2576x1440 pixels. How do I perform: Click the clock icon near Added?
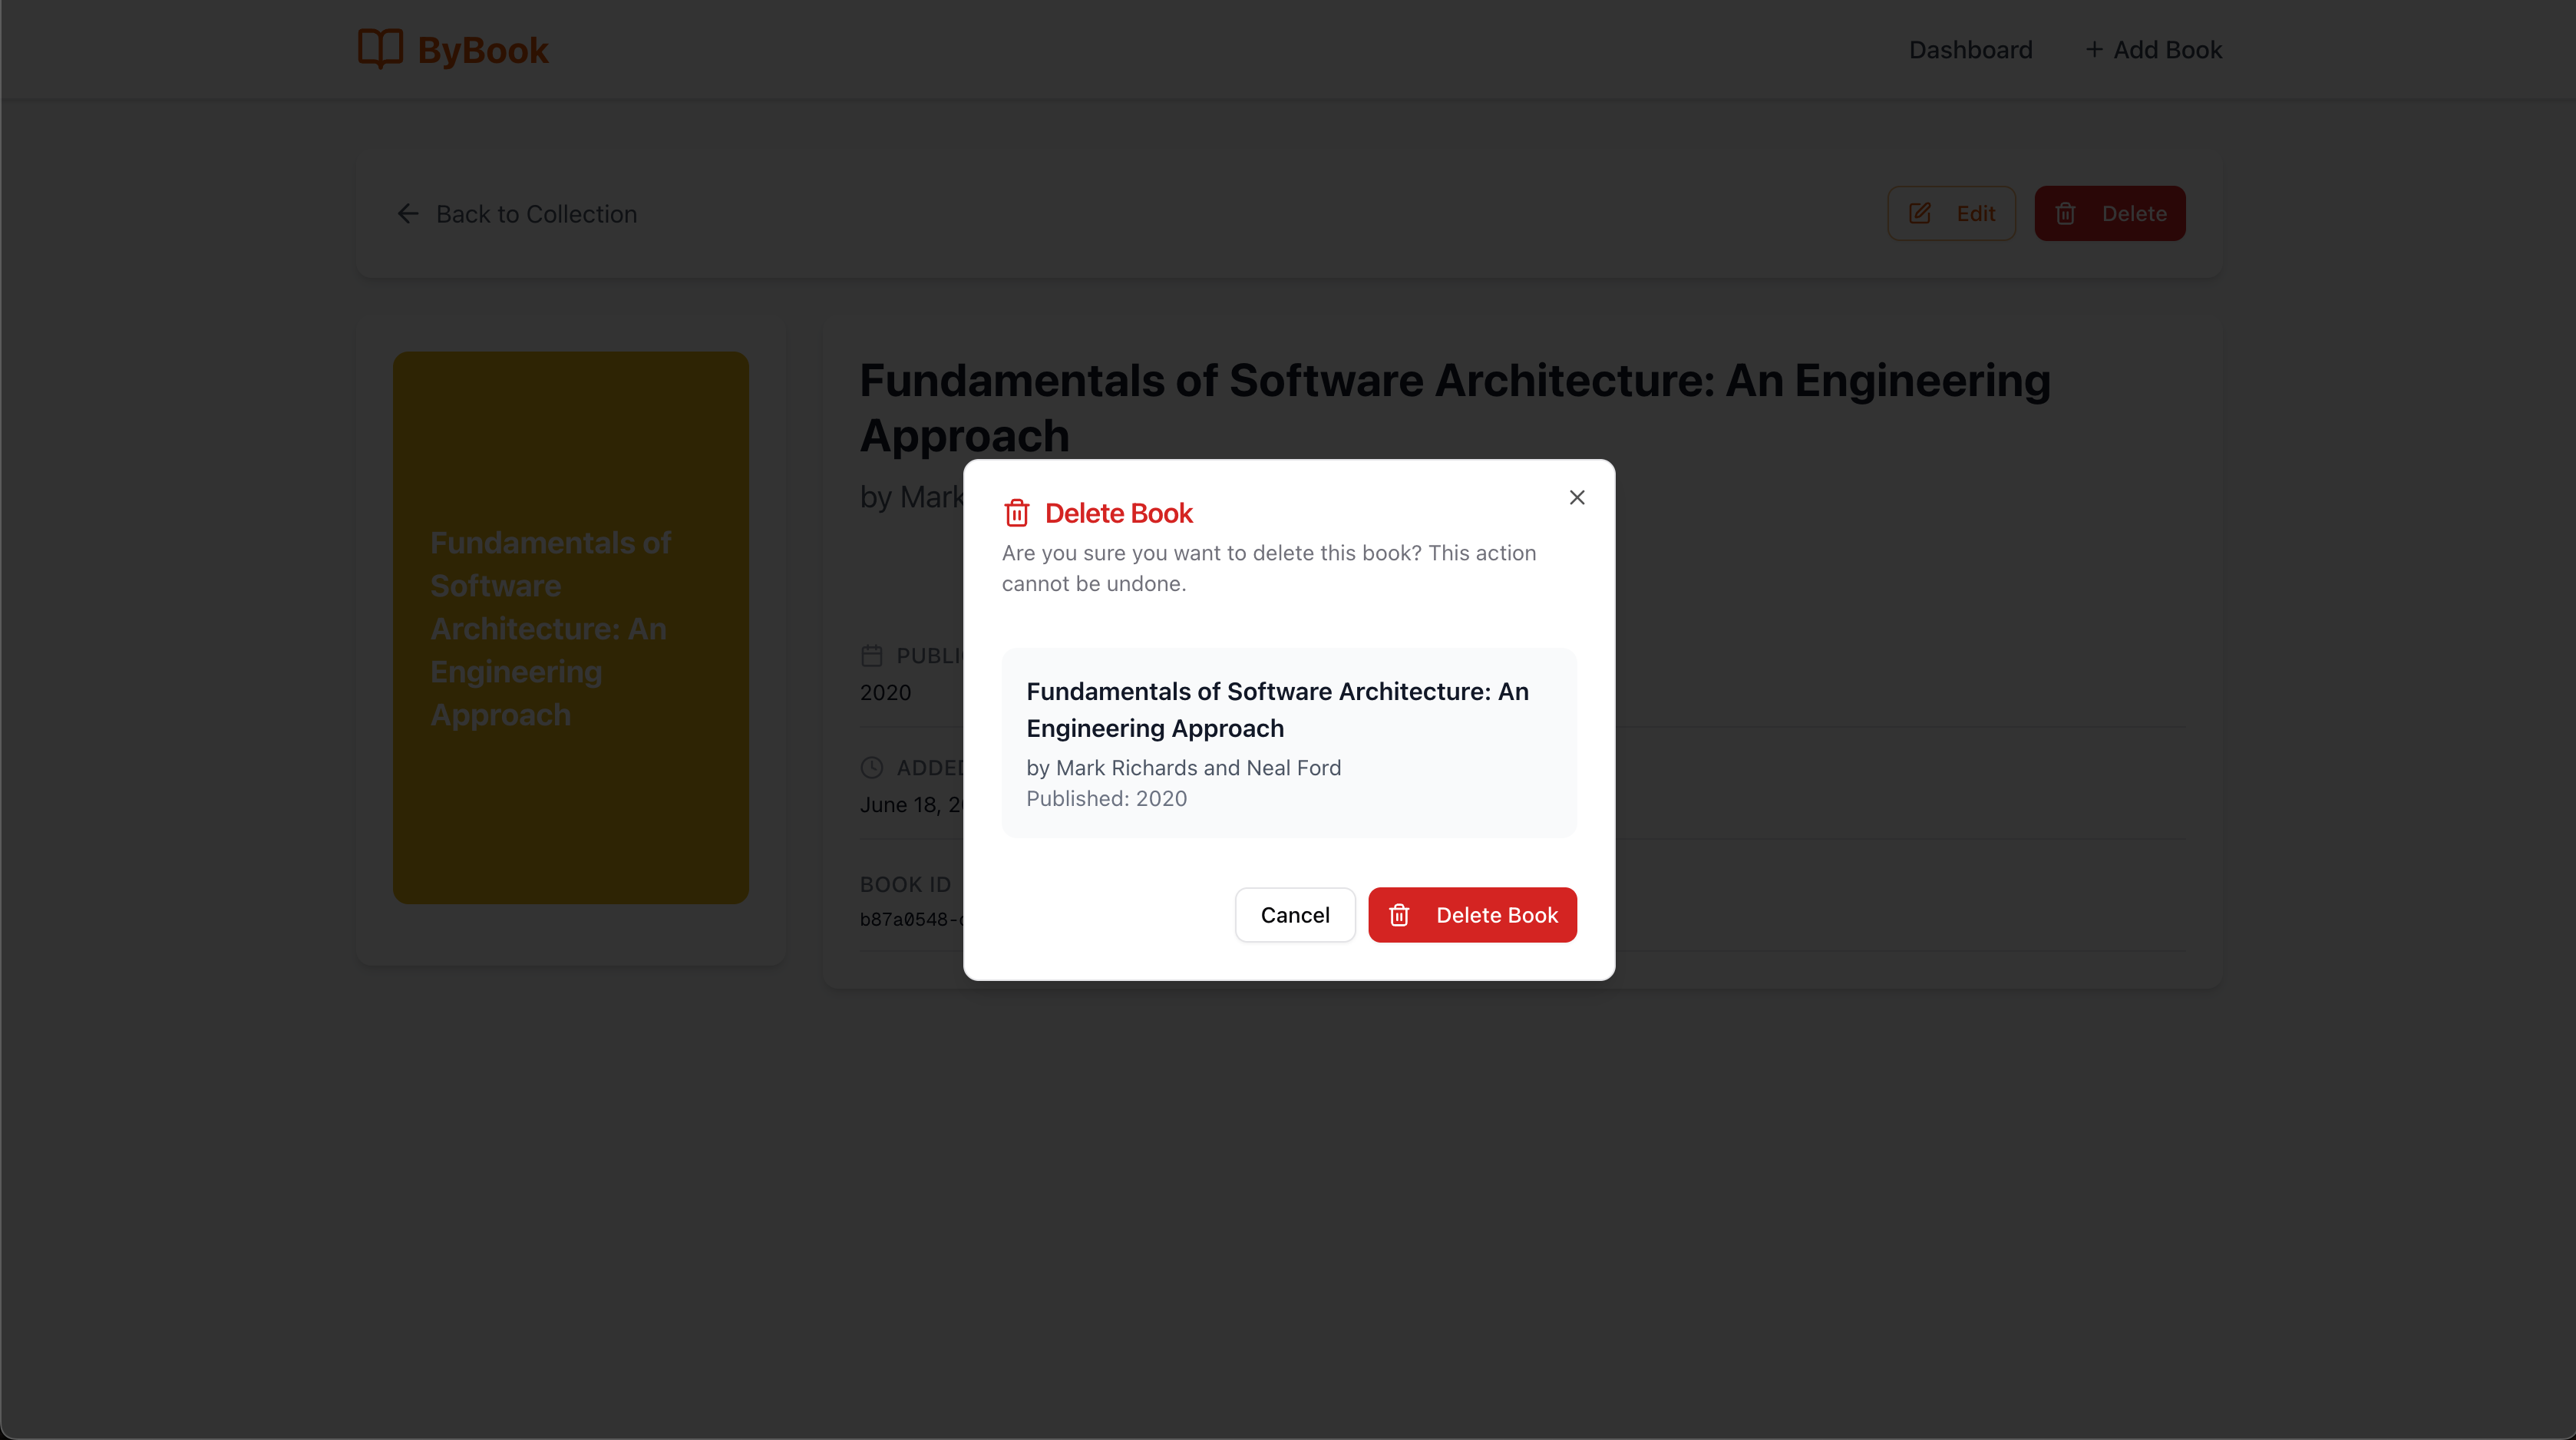tap(871, 767)
